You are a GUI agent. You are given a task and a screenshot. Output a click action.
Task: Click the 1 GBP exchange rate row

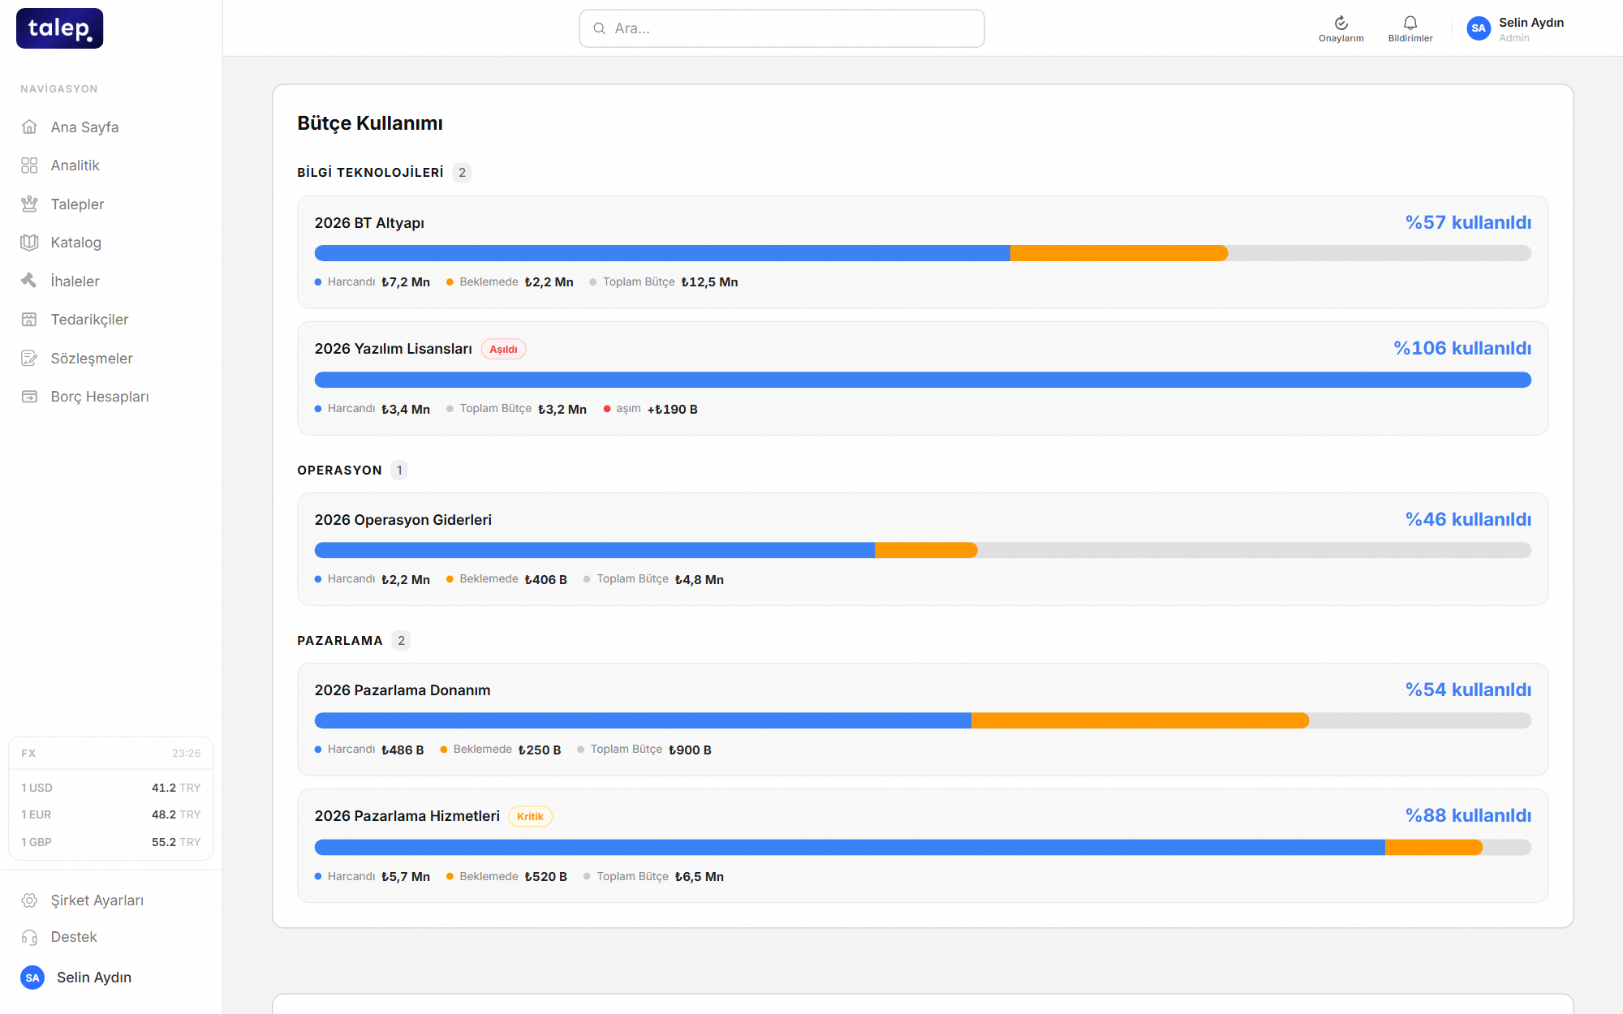pyautogui.click(x=111, y=842)
